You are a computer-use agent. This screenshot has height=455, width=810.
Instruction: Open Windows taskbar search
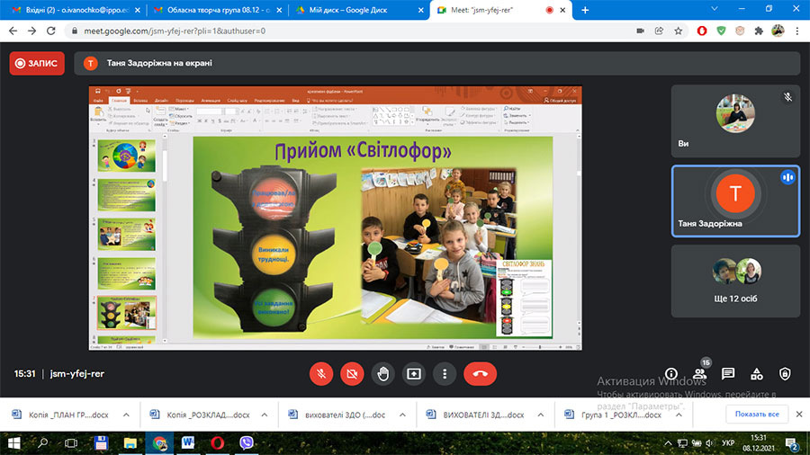tap(43, 442)
